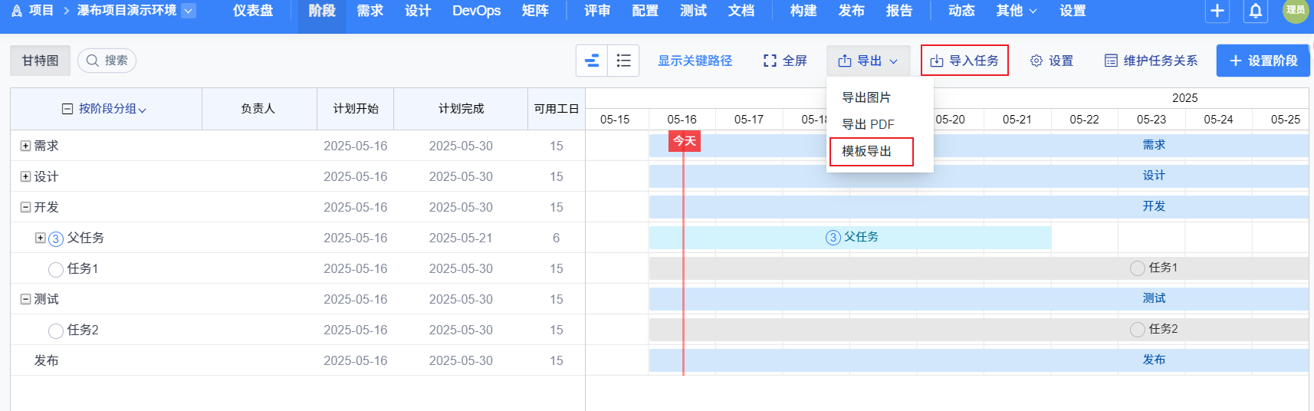
Task: Open the user avatar menu
Action: (1295, 11)
